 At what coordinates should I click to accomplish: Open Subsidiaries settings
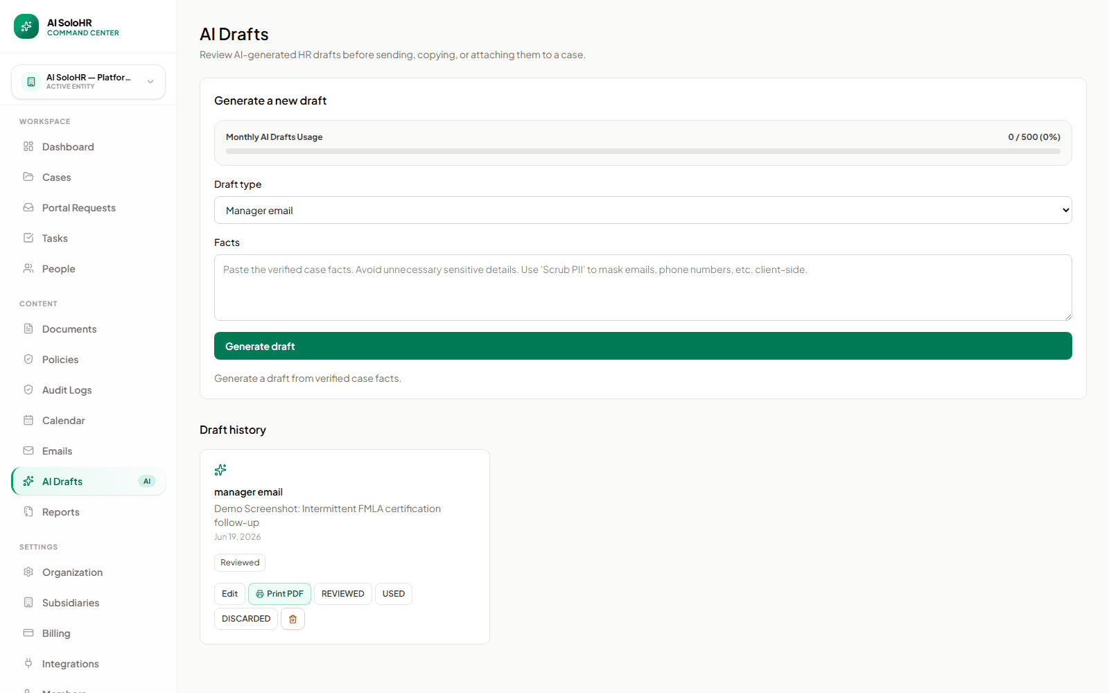(89, 603)
